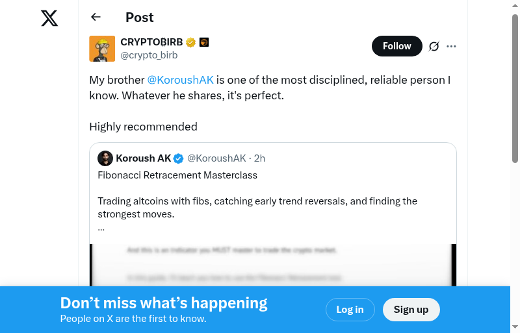The image size is (520, 333).
Task: Click the Grok icon beside Follow
Action: tap(434, 46)
